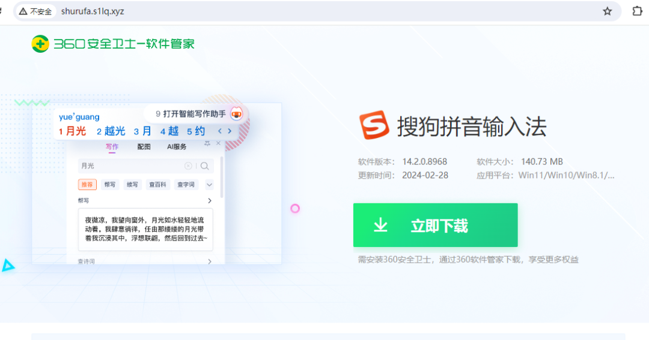649x340 pixels.
Task: Switch to the 写作 tab
Action: pos(112,147)
